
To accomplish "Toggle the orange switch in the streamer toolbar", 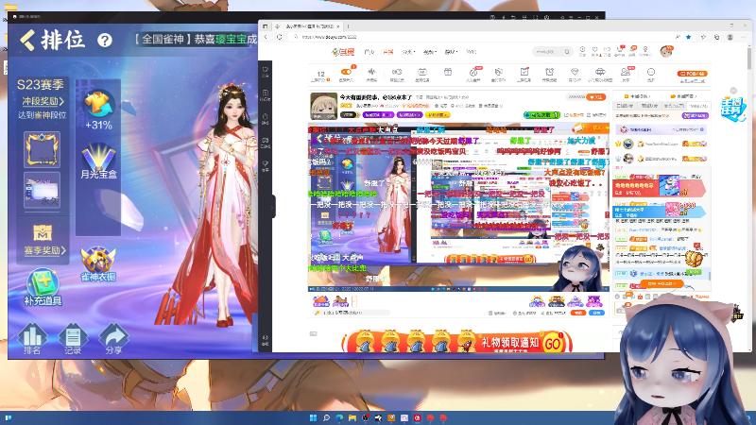I will [346, 74].
